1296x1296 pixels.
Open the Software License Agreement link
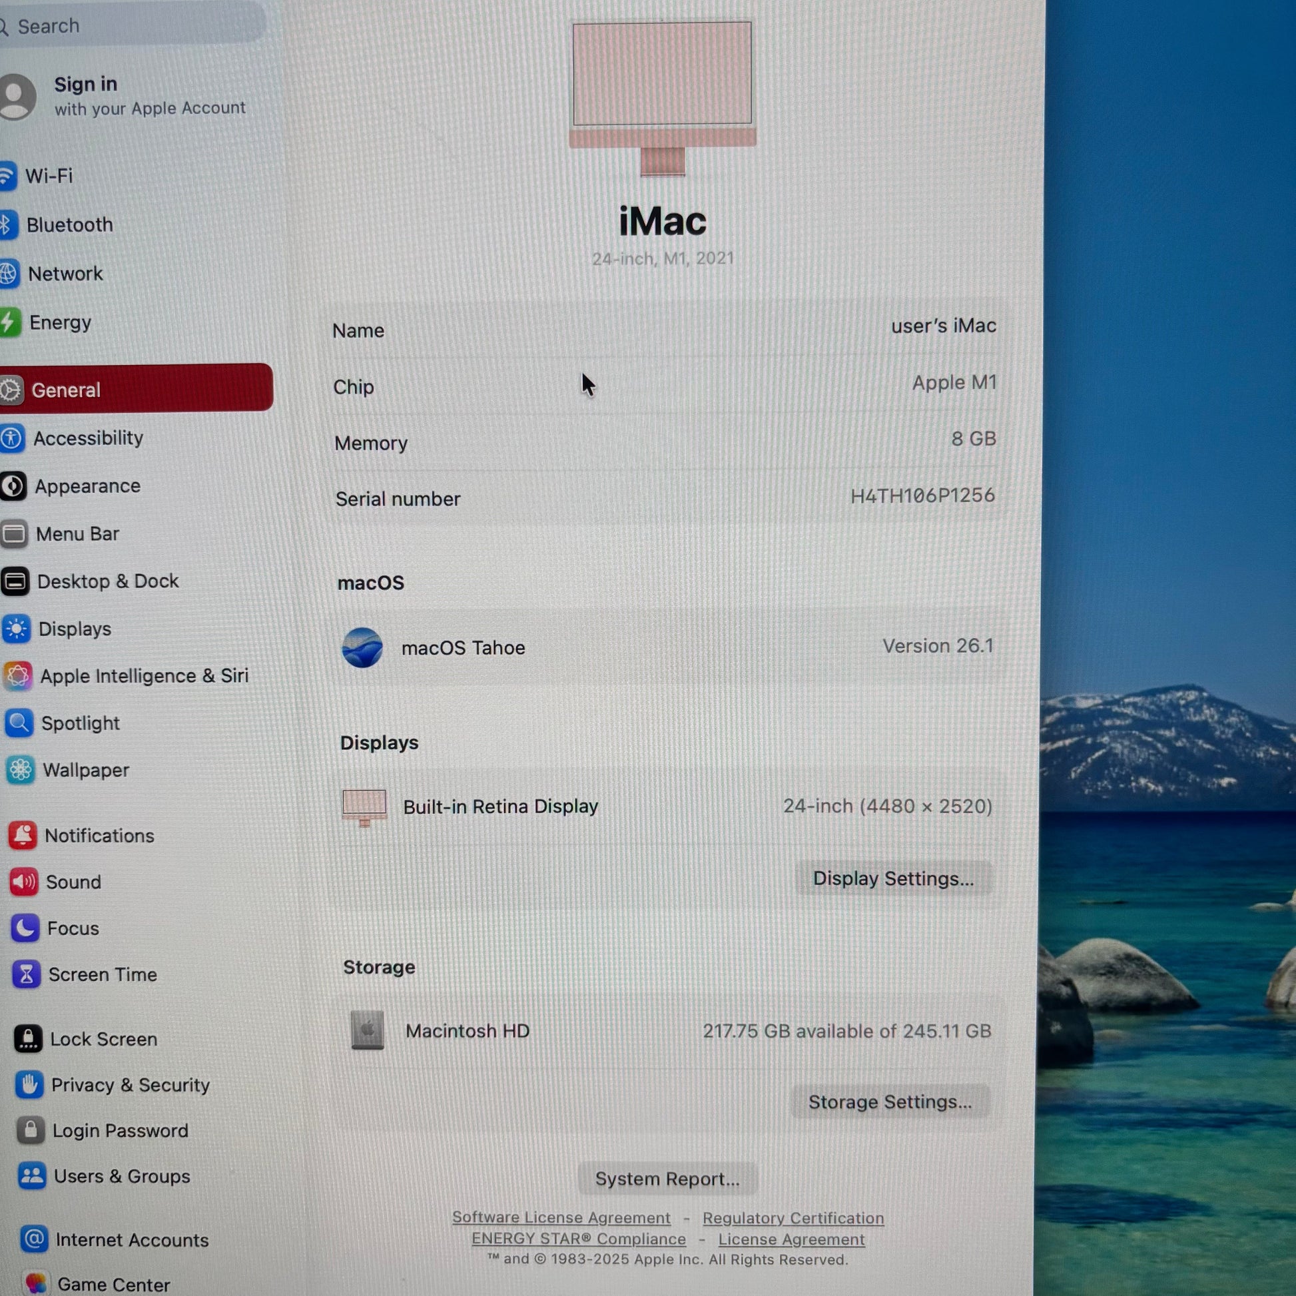pyautogui.click(x=561, y=1217)
